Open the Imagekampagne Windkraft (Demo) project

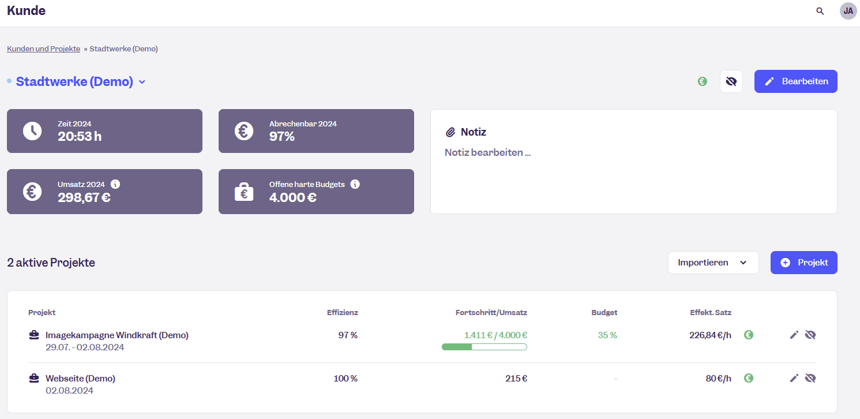[x=117, y=335]
